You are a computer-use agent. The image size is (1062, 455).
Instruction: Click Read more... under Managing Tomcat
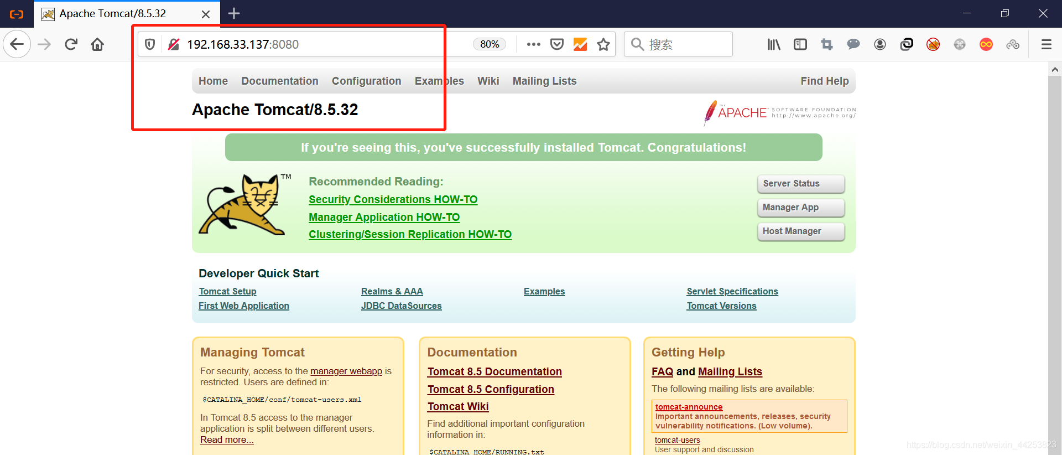point(227,440)
